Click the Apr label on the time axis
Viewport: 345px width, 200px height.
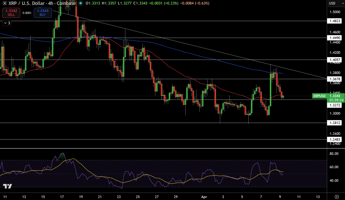pyautogui.click(x=205, y=197)
